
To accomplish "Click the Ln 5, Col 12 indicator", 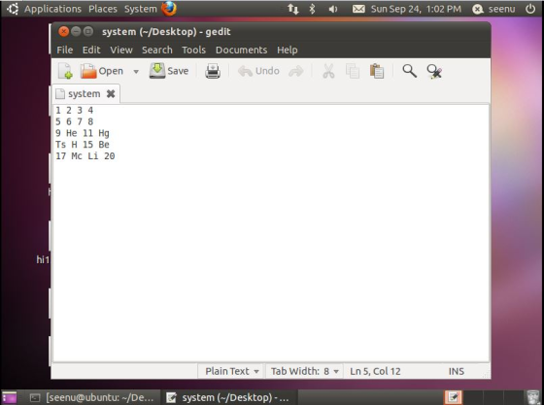I will point(375,371).
